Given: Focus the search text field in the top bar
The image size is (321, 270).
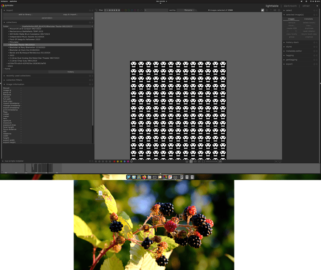Looking at the screenshot, I should click(156, 10).
